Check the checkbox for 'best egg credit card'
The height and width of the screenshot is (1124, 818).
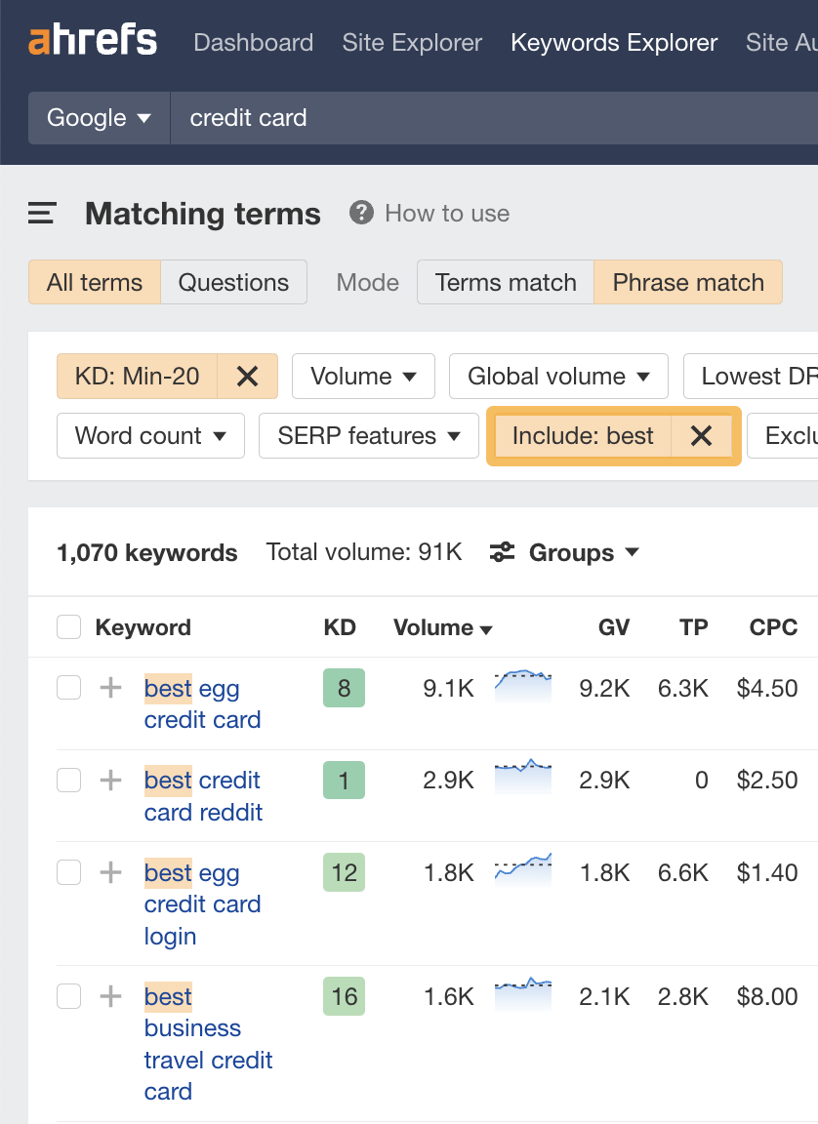(68, 688)
